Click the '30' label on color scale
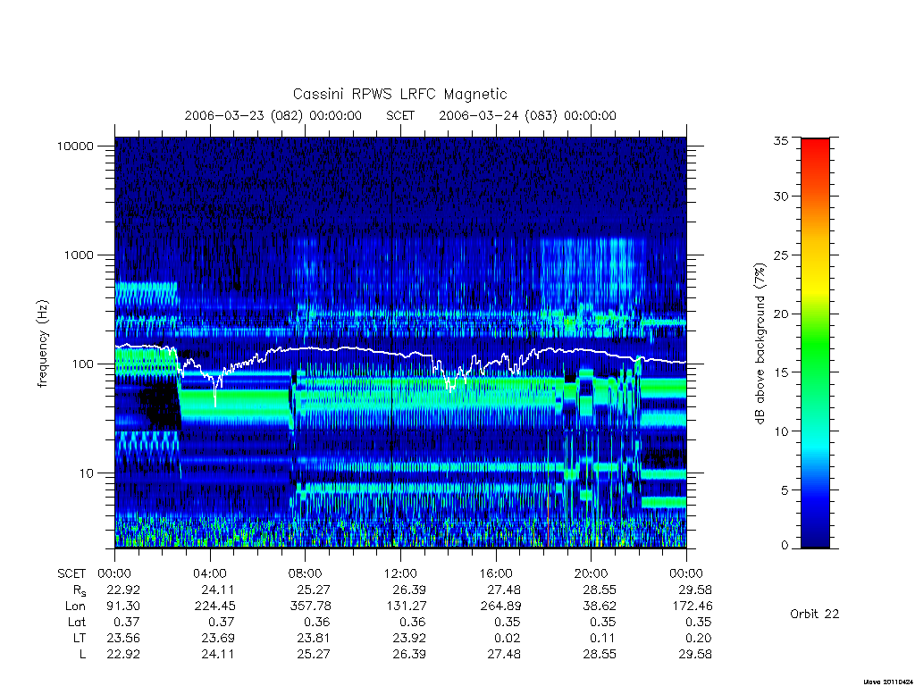 click(x=781, y=197)
